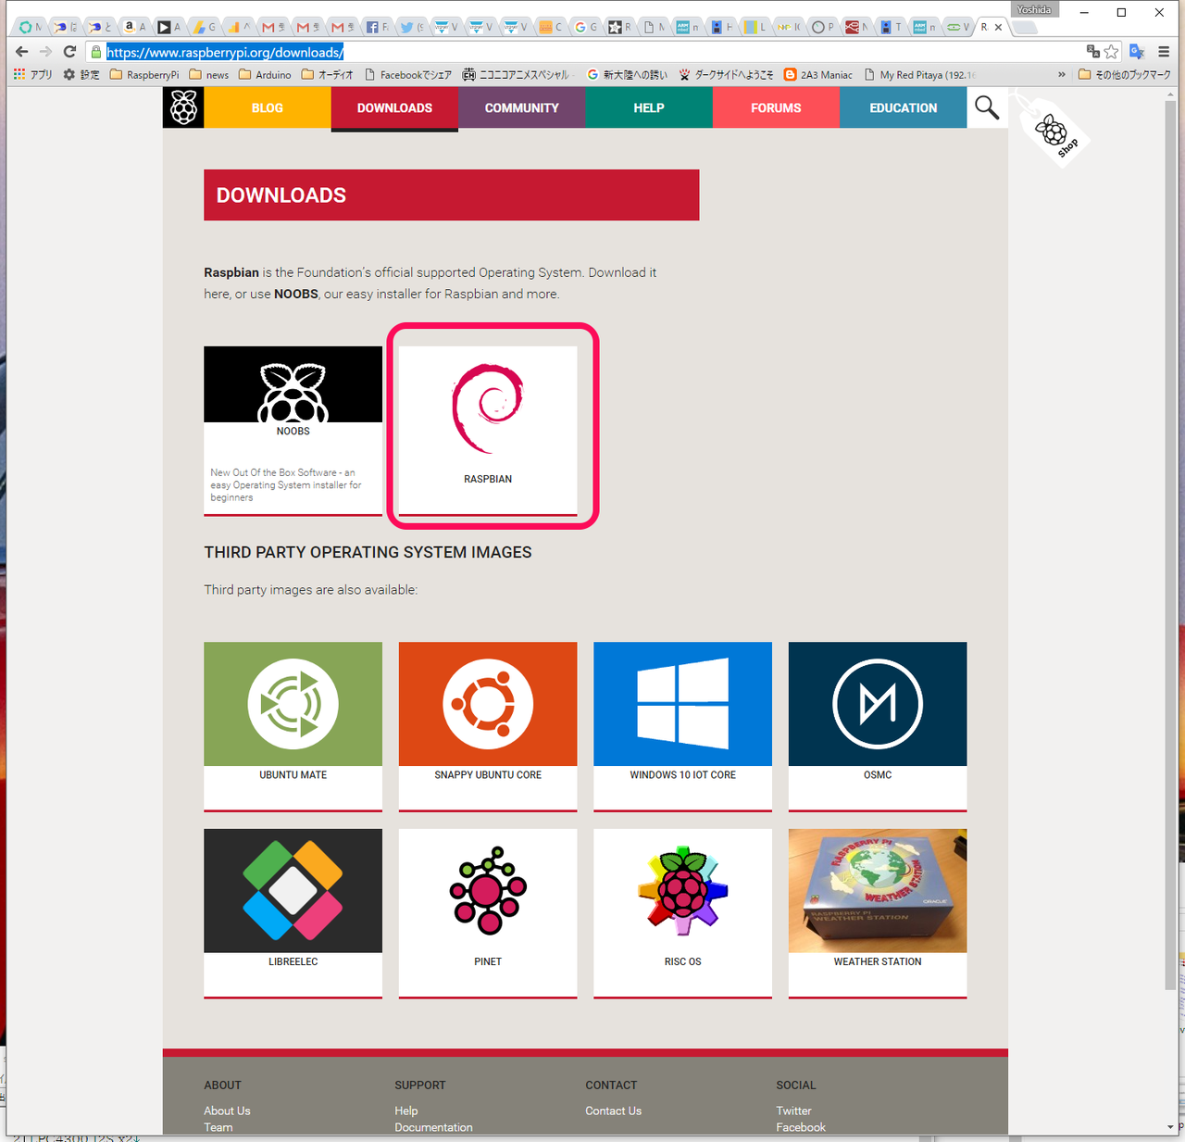
Task: Close the active Raspberry Pi tab
Action: click(x=998, y=28)
